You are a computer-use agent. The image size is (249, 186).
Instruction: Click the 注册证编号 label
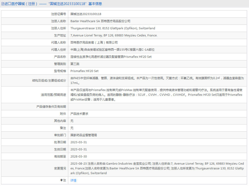pyautogui.click(x=58, y=14)
